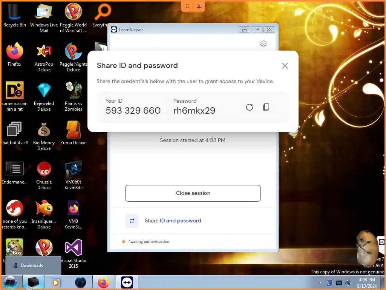Close the Share ID and password dialog
Image resolution: width=386 pixels, height=290 pixels.
point(285,66)
